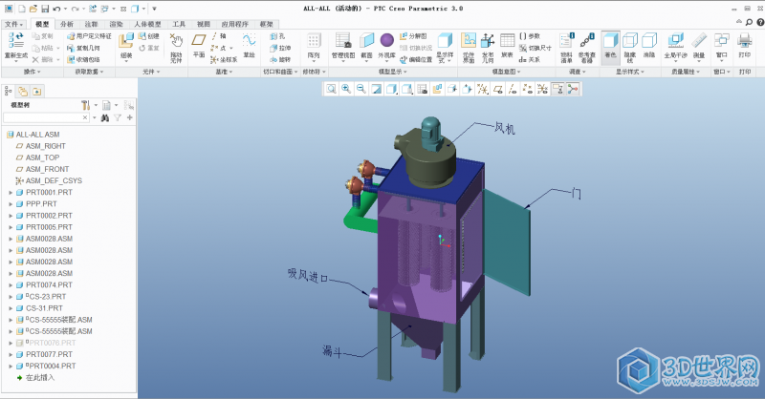Viewport: 765px width, 399px height.
Task: Click Zoom In in the graphics toolbar
Action: (x=346, y=89)
